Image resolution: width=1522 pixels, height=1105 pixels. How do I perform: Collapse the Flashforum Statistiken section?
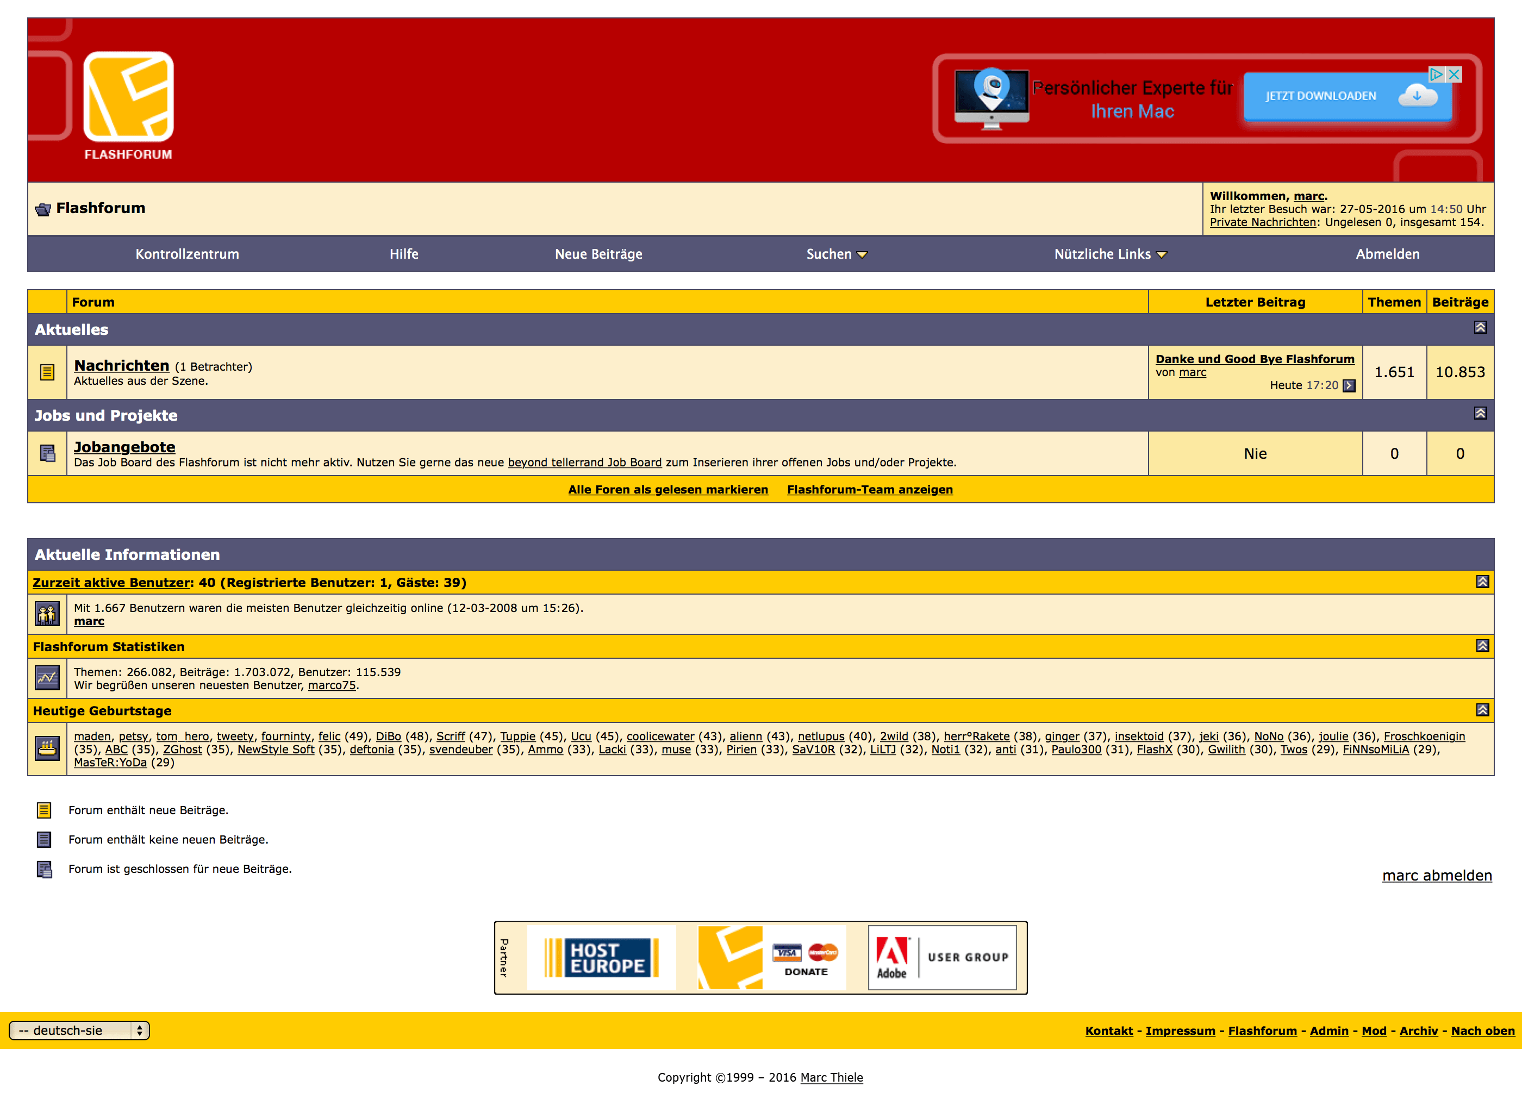(1482, 645)
